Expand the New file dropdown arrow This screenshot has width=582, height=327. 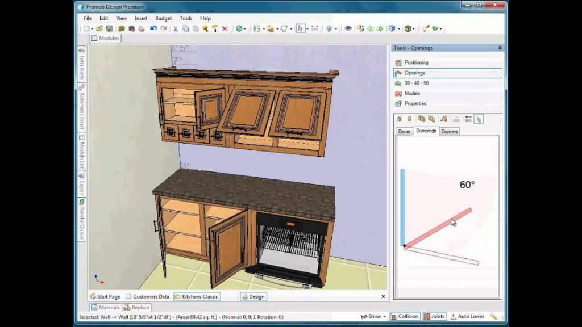pyautogui.click(x=92, y=29)
